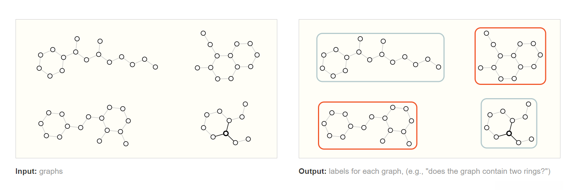Viewport: 566px width, 193px height.
Task: Click topmost node inside top-right orange Output box
Action: (486, 33)
